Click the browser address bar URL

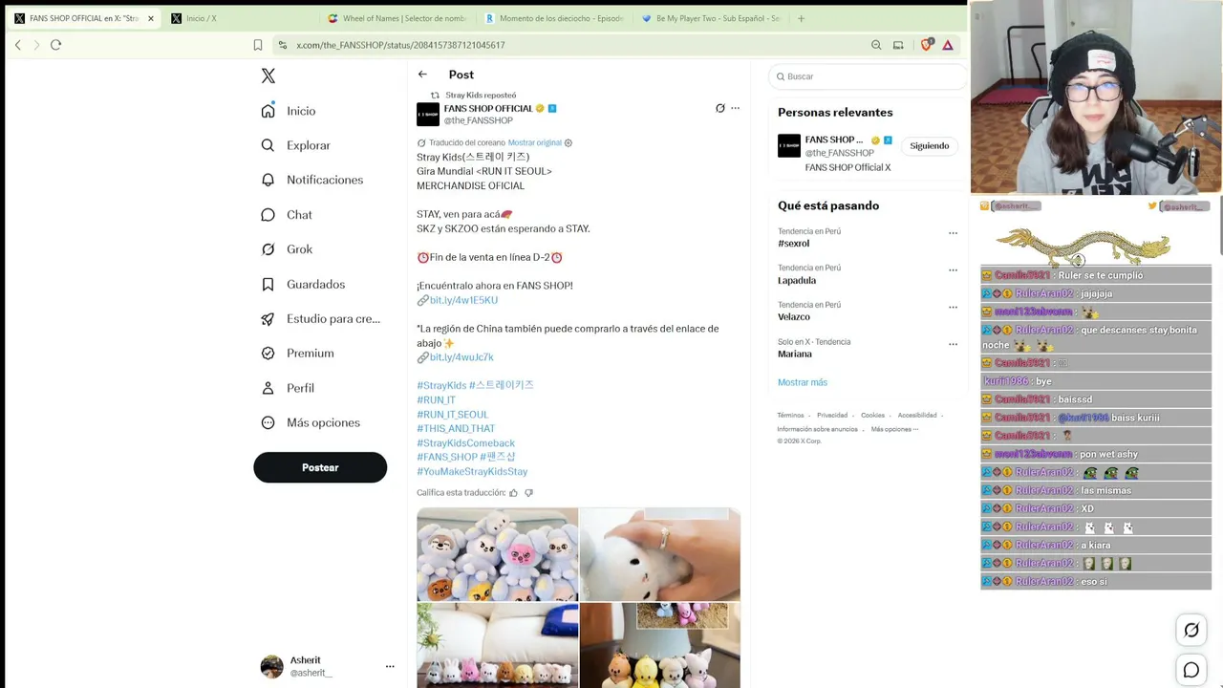[400, 45]
